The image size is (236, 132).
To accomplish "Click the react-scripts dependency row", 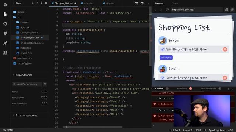I will tap(29, 103).
